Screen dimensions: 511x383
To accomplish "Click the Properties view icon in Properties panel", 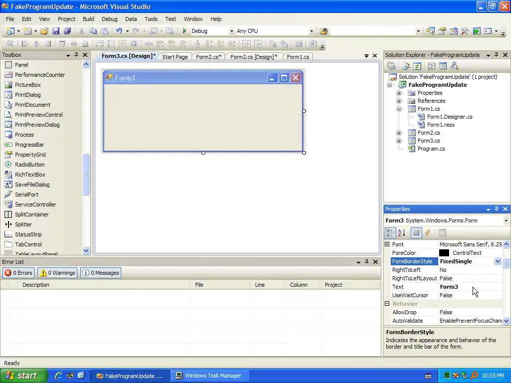I will tap(416, 232).
